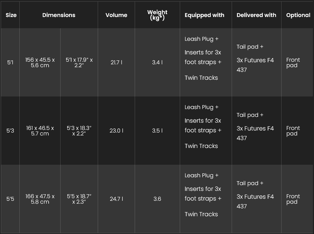
Task: Select the 21.7 l volume cell
Action: pos(116,62)
